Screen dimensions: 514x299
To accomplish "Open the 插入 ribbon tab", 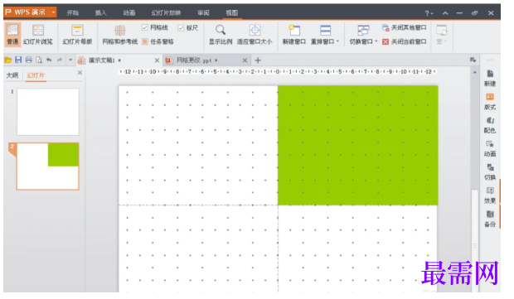I will tap(100, 12).
